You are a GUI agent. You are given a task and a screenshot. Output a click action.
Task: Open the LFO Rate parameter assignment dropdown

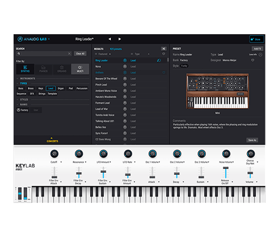click(134, 162)
